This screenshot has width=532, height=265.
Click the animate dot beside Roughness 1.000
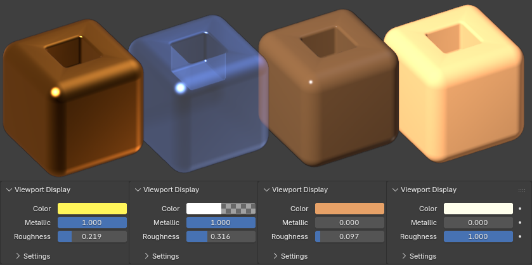point(520,236)
